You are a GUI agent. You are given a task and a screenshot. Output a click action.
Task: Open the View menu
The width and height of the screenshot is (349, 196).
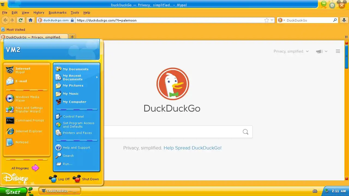[x=25, y=13]
